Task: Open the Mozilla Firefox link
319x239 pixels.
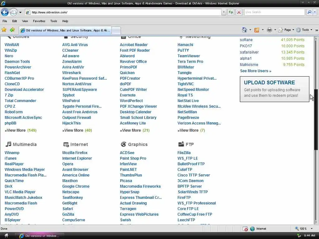Action: [x=75, y=152]
